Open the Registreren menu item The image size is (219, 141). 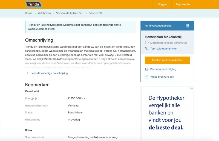pyautogui.click(x=183, y=4)
